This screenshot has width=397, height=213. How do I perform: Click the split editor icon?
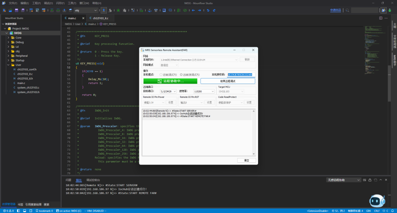pos(381,18)
